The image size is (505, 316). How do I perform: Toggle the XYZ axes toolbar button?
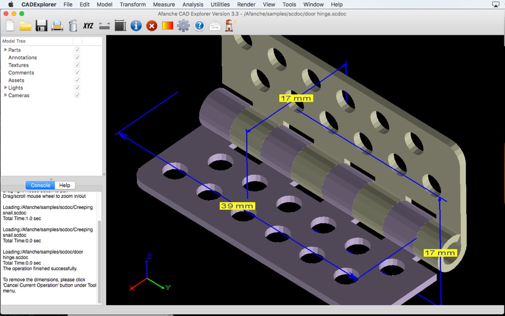coord(88,26)
